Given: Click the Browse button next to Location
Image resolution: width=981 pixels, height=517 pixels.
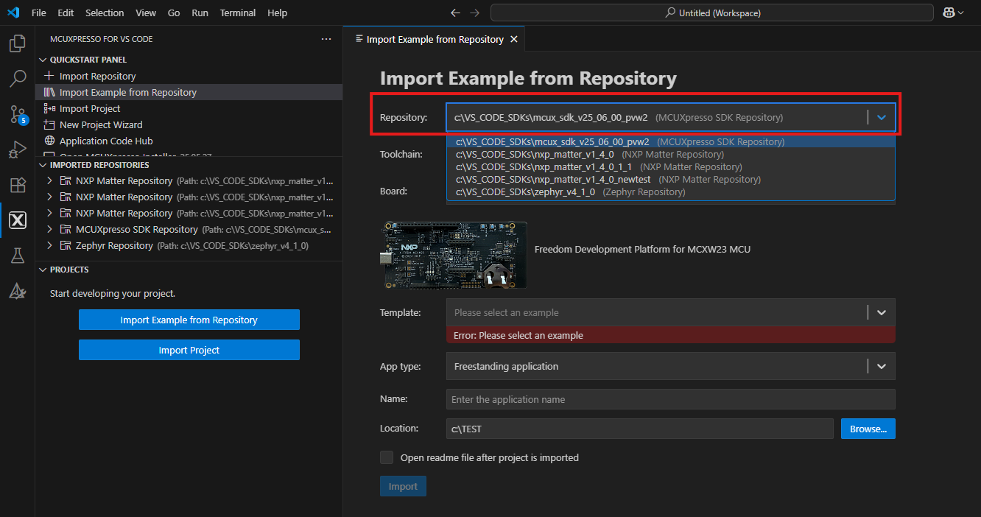Looking at the screenshot, I should [x=868, y=428].
